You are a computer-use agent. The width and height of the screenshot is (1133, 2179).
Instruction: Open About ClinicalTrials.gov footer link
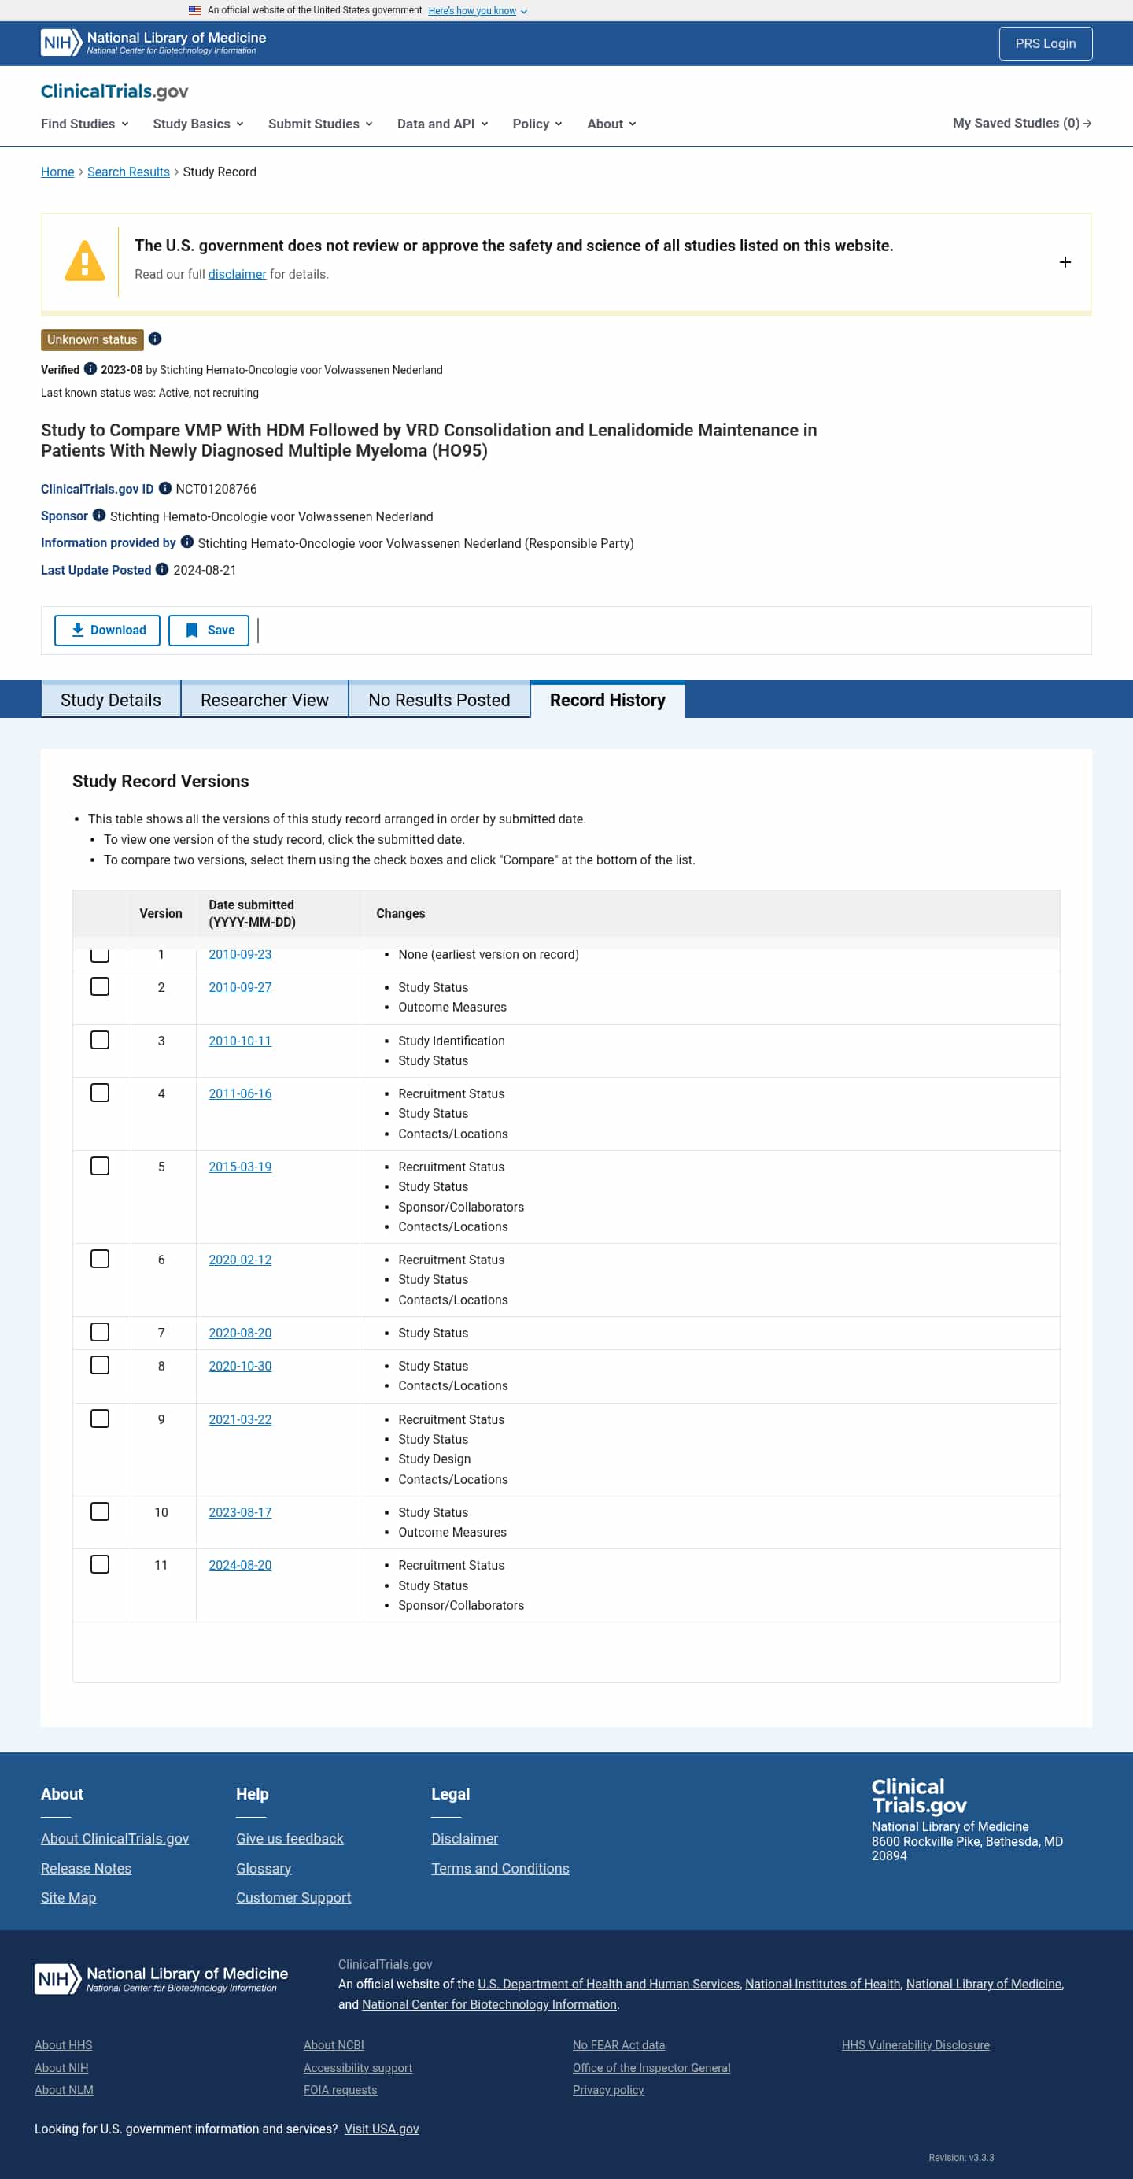click(x=115, y=1838)
